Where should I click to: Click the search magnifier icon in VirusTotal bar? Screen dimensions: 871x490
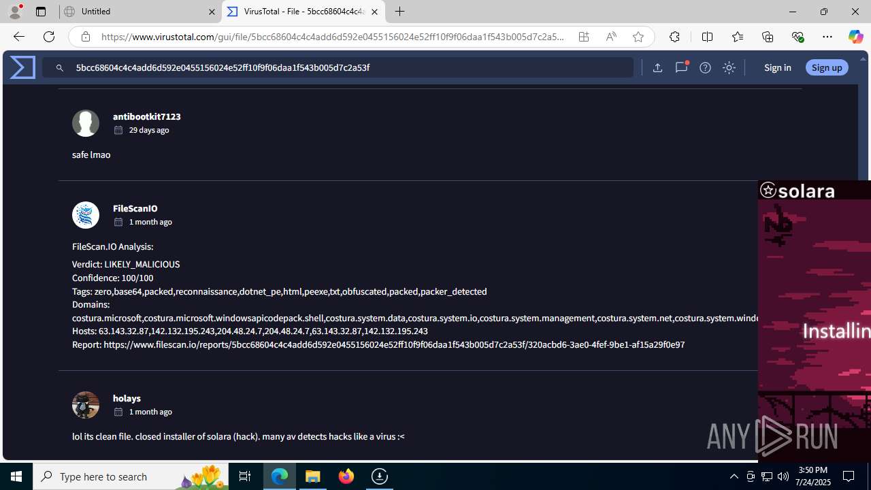pyautogui.click(x=60, y=68)
